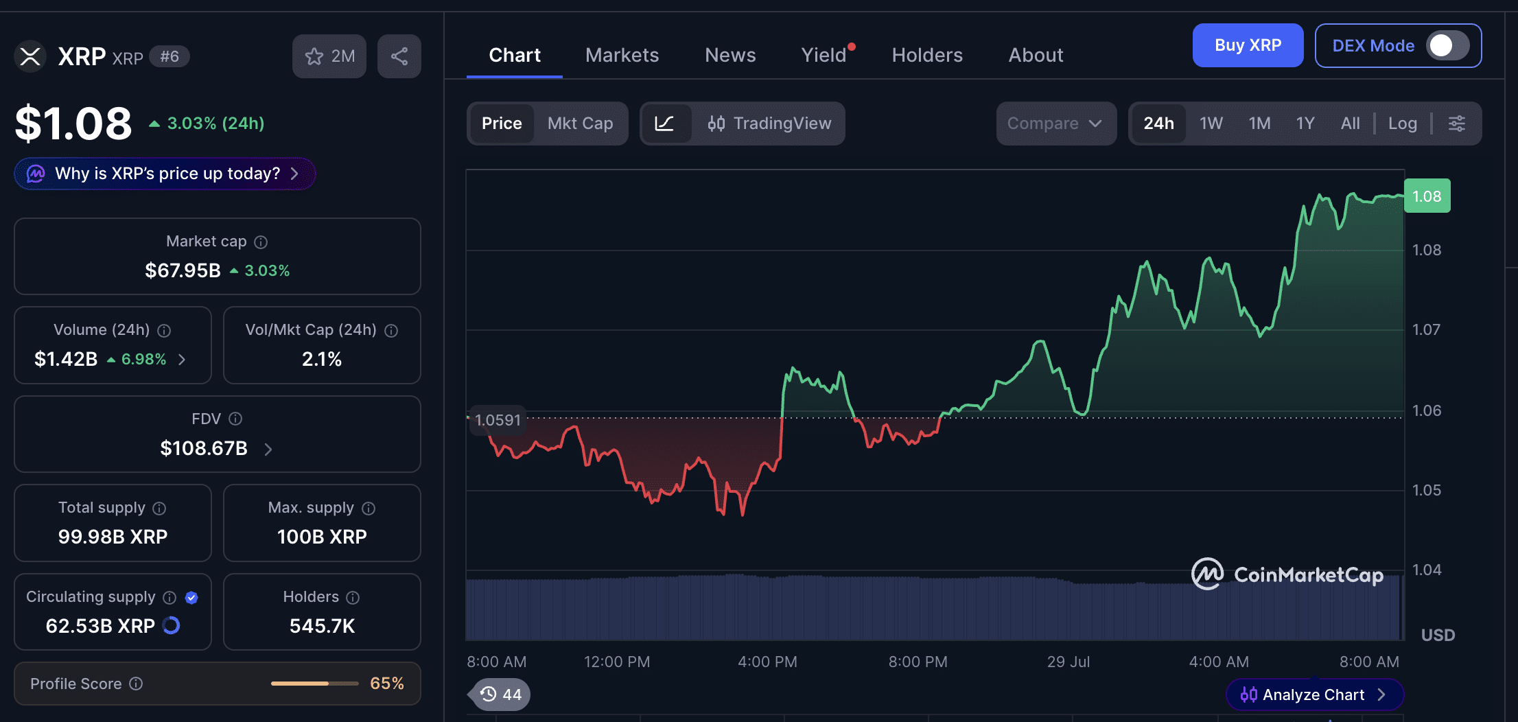This screenshot has width=1518, height=722.
Task: Switch chart to Mkt Cap view
Action: pos(581,124)
